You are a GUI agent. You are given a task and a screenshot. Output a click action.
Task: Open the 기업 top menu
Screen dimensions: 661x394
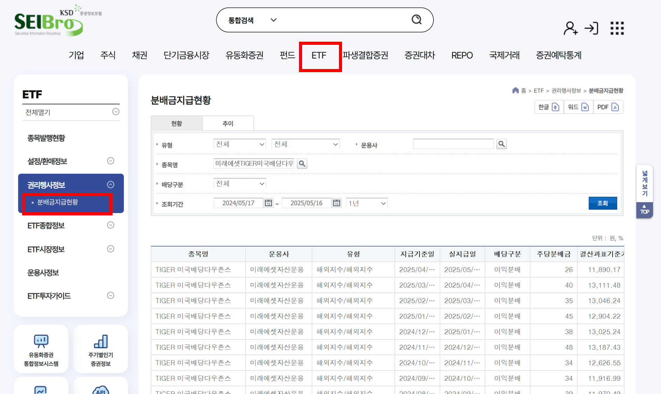76,55
